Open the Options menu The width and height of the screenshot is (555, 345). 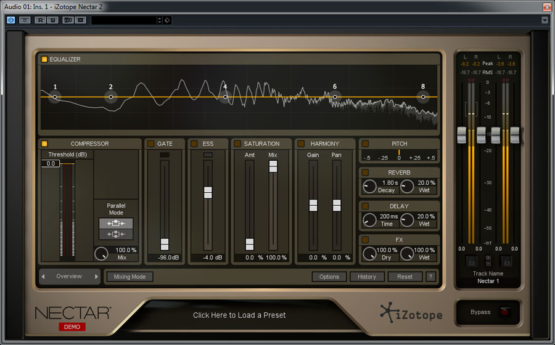pyautogui.click(x=329, y=277)
